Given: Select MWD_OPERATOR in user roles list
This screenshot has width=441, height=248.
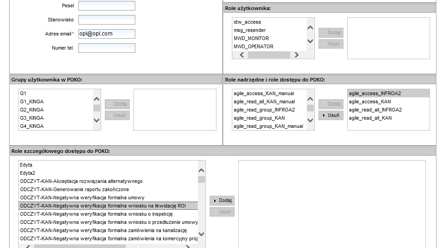Looking at the screenshot, I should (x=253, y=46).
